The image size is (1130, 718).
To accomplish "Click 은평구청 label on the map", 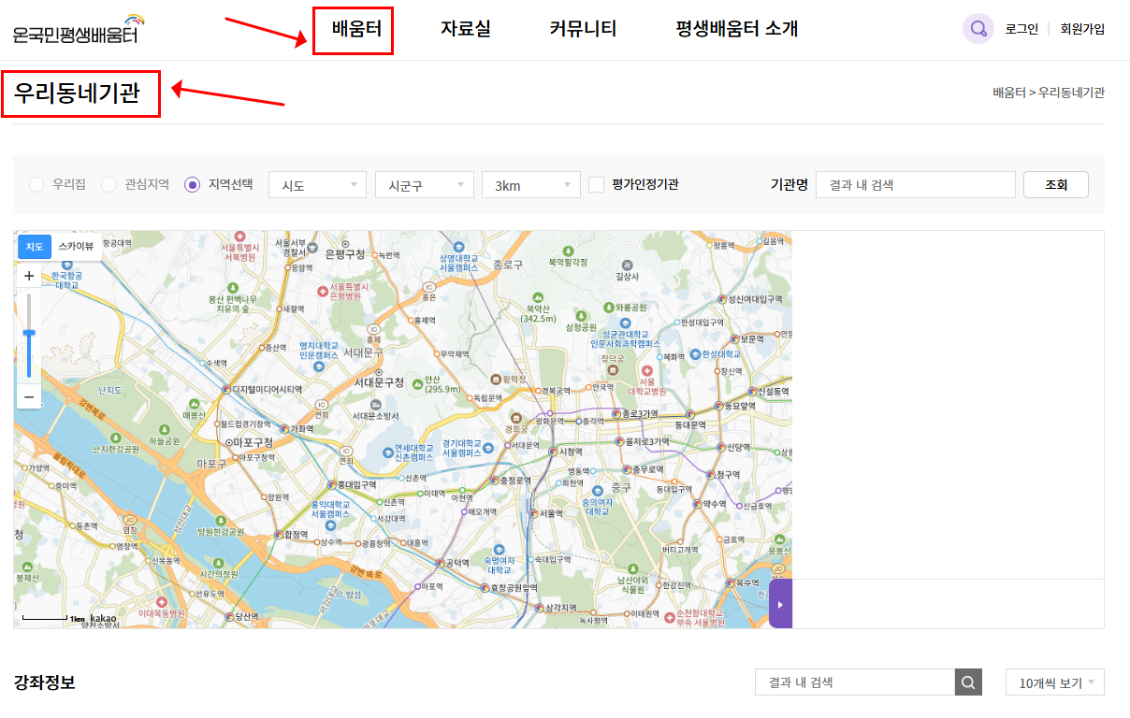I will tap(345, 252).
